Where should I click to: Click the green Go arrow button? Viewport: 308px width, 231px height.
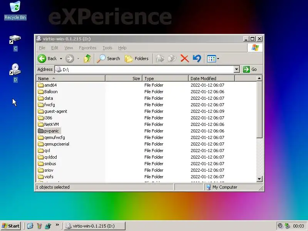[x=246, y=69]
